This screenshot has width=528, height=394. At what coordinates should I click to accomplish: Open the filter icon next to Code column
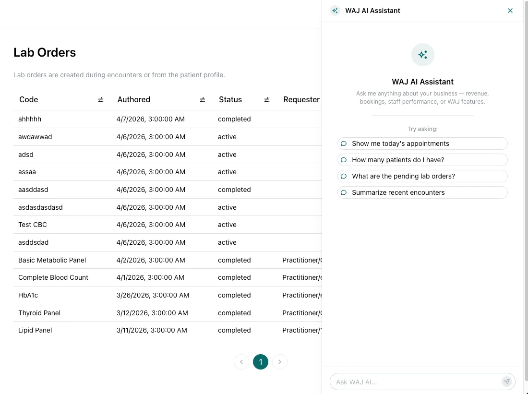click(101, 100)
